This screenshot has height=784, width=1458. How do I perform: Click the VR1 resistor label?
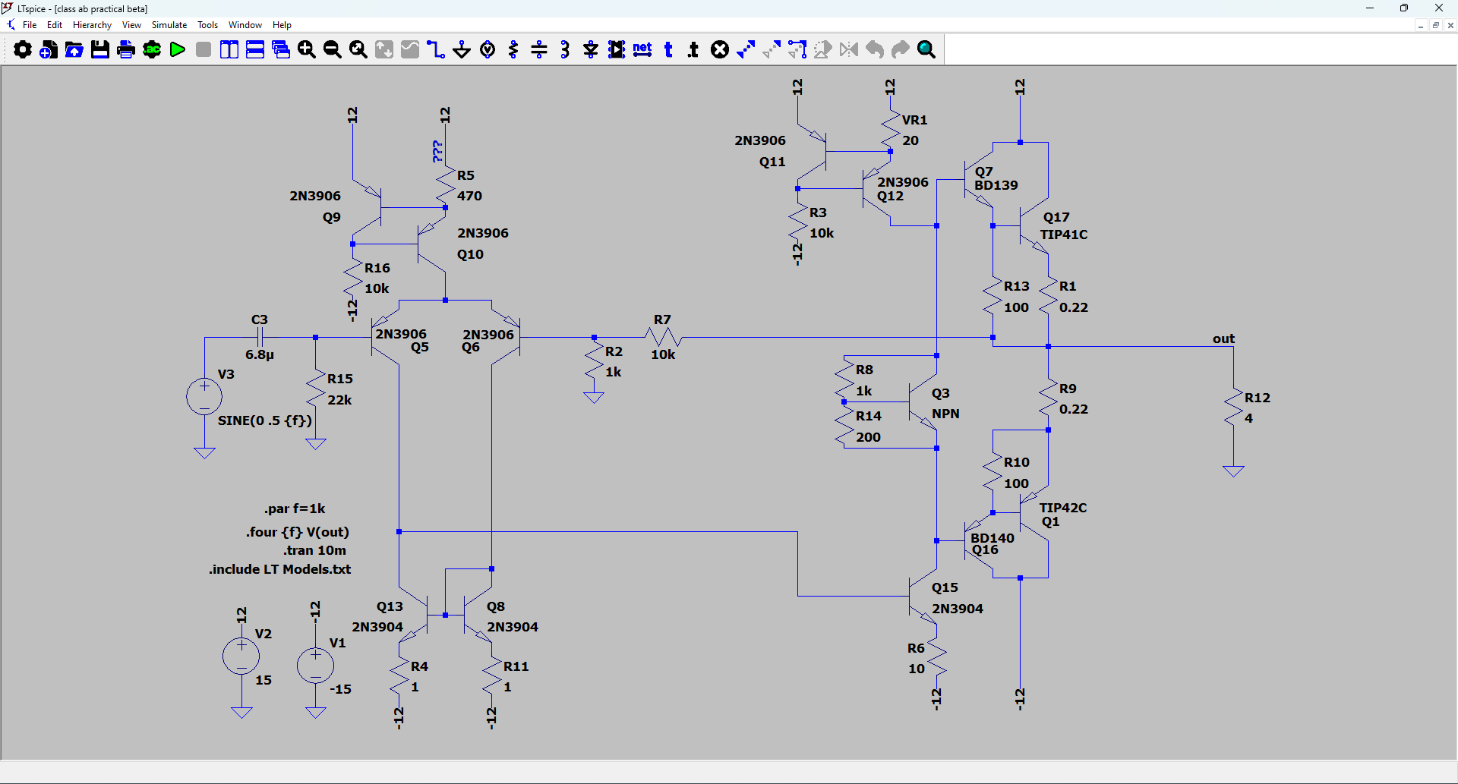pos(914,120)
